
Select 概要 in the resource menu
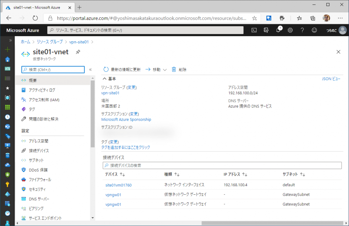click(53, 80)
